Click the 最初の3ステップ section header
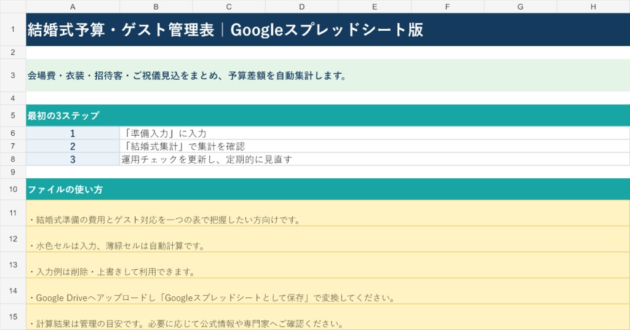The height and width of the screenshot is (330, 630). coord(328,116)
